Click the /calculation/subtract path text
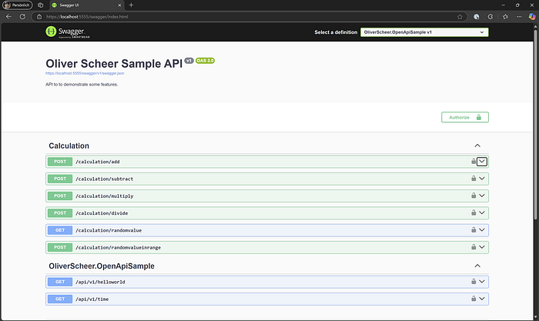Image resolution: width=539 pixels, height=321 pixels. click(104, 179)
